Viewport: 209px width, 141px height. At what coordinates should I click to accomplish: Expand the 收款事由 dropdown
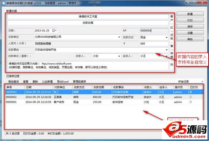167,50
